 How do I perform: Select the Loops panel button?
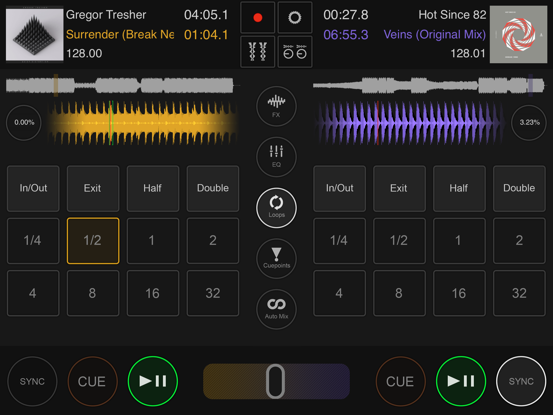tap(276, 208)
